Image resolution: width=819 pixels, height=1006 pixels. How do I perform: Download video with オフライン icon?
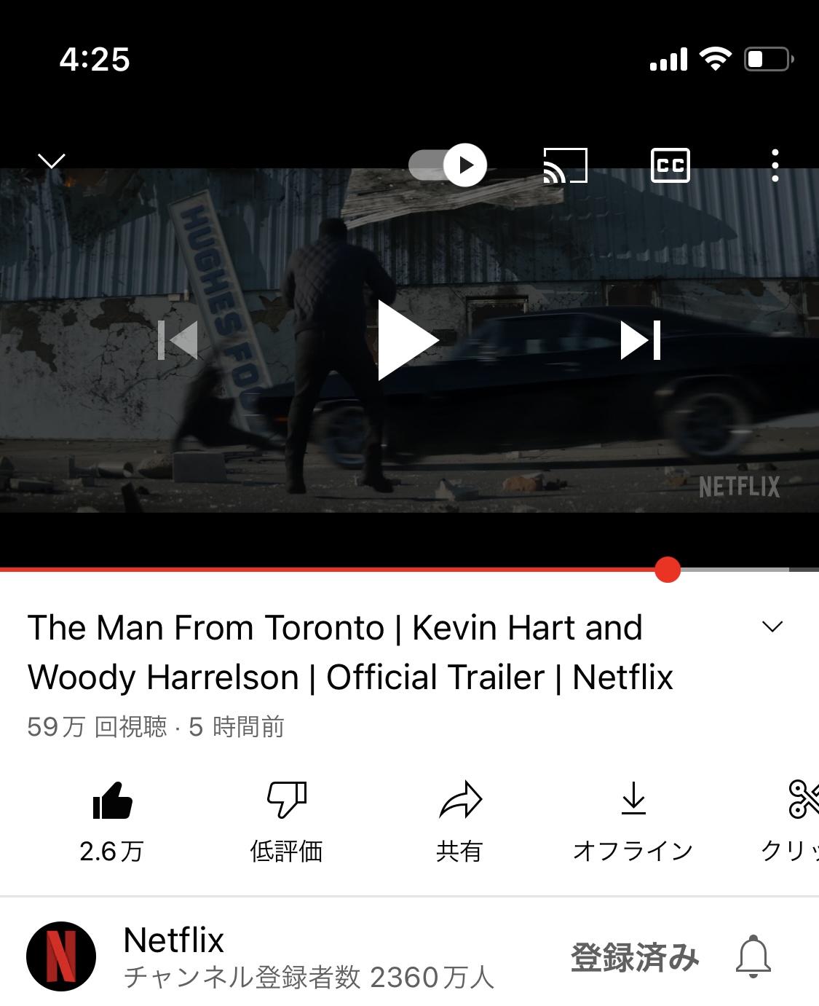633,798
